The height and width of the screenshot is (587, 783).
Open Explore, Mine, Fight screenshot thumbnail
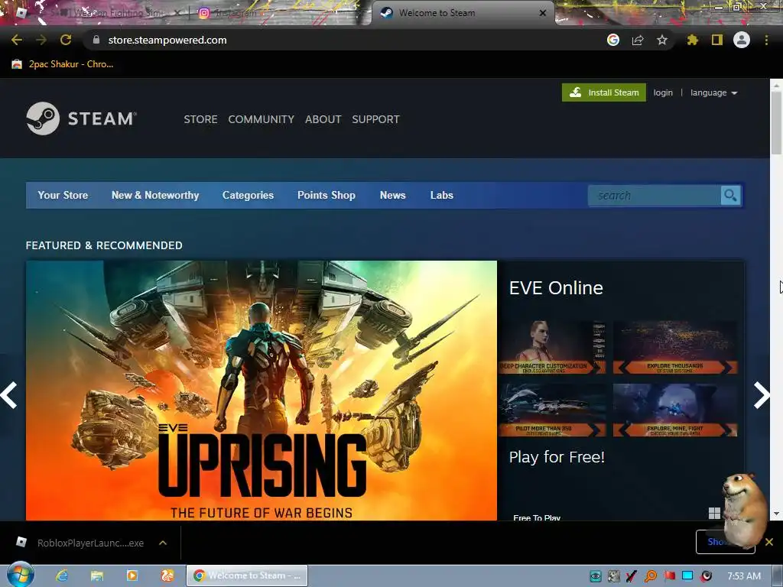[675, 410]
